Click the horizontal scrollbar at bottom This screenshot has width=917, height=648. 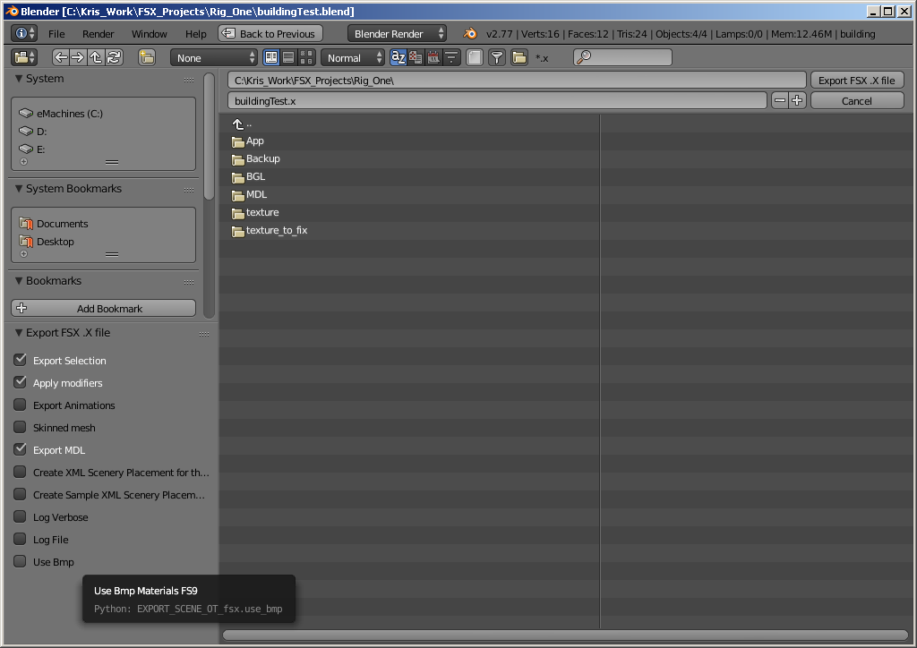pos(564,635)
